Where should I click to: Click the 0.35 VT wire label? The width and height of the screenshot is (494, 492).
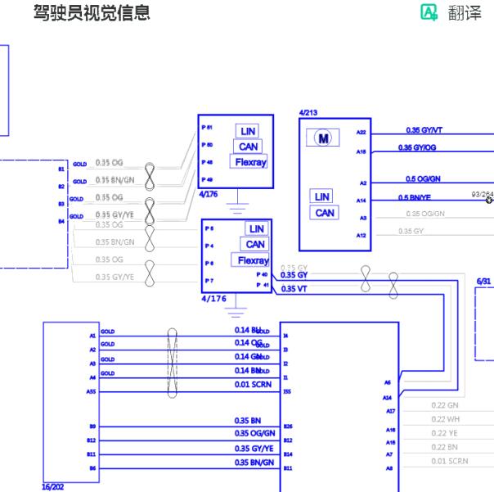point(294,289)
